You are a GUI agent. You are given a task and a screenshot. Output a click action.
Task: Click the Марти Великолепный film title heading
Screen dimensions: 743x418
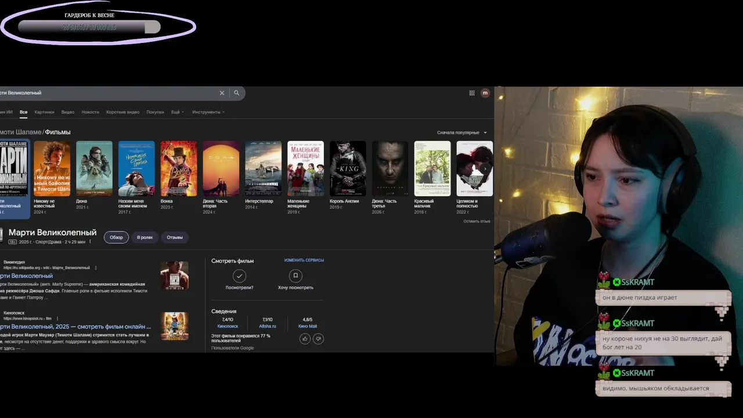pos(52,233)
